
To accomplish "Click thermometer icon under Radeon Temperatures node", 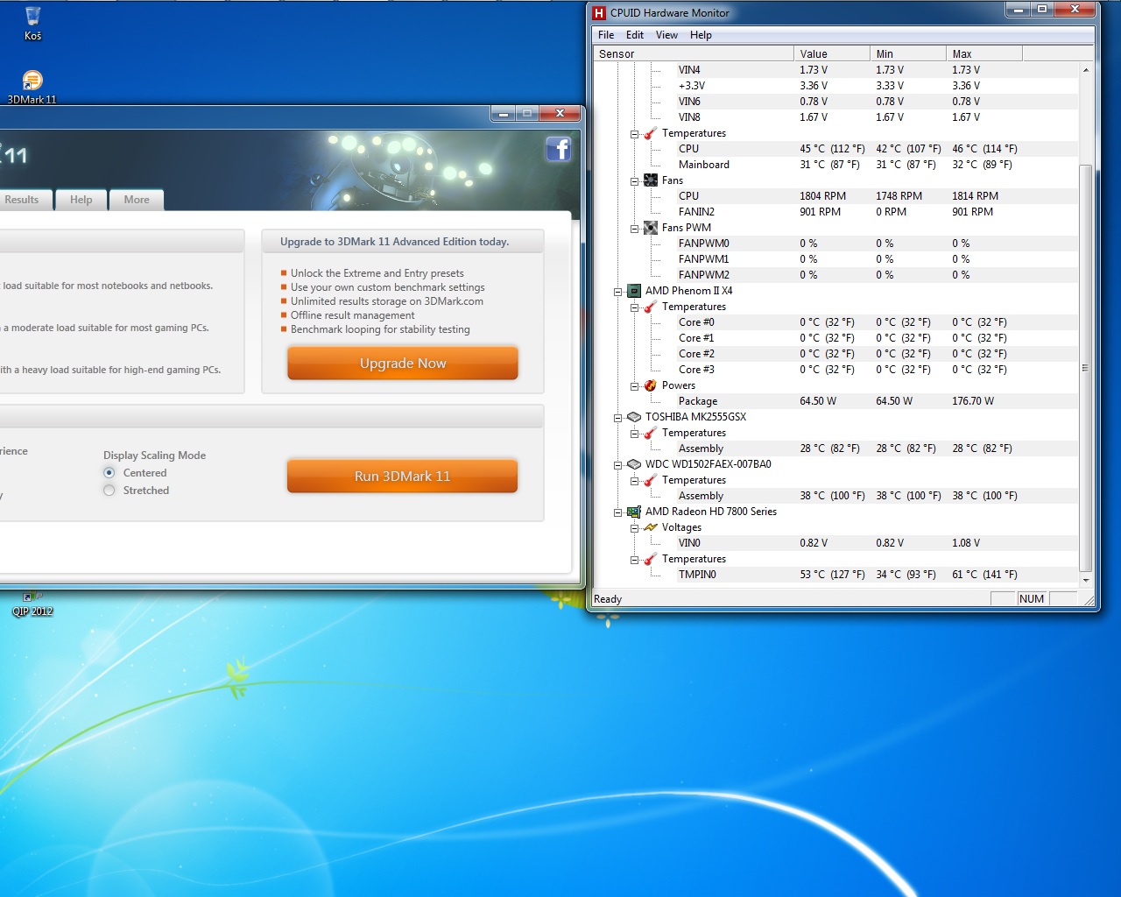I will (x=650, y=559).
